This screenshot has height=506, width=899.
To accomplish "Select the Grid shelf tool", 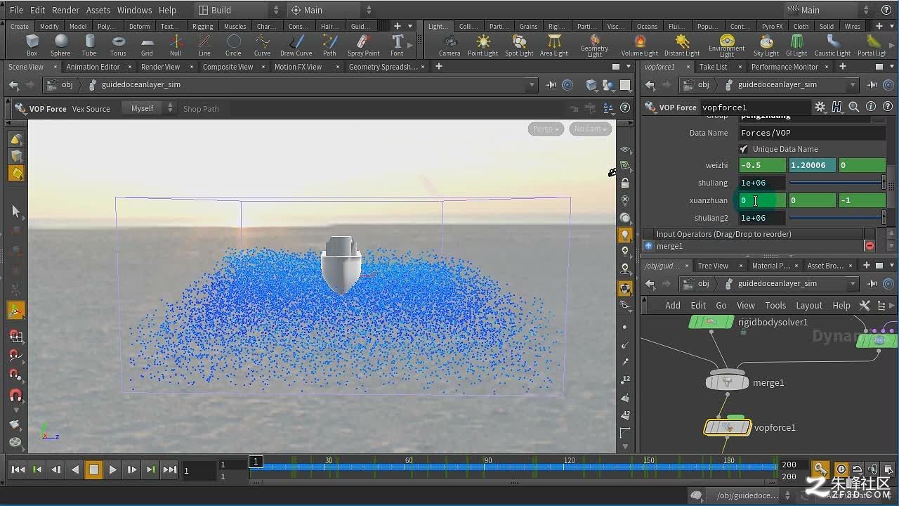I will coord(147,46).
